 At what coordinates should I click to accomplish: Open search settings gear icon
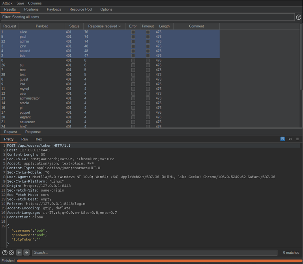click(x=11, y=253)
